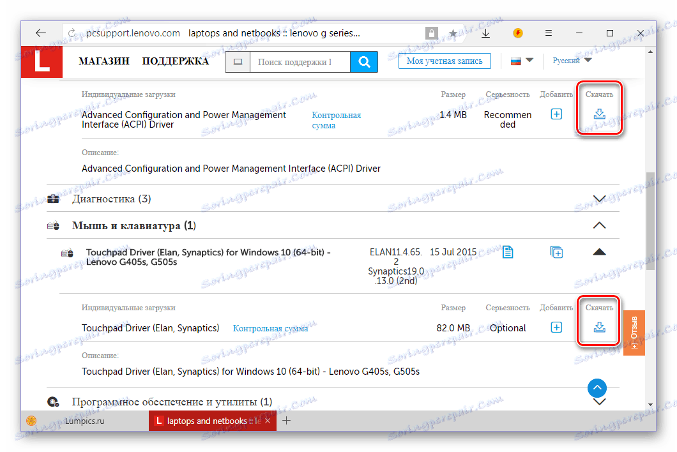Image resolution: width=677 pixels, height=452 pixels.
Task: Select the laptops and netbooks tab
Action: click(x=213, y=421)
